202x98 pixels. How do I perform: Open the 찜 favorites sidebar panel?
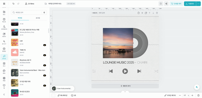(x=4, y=86)
